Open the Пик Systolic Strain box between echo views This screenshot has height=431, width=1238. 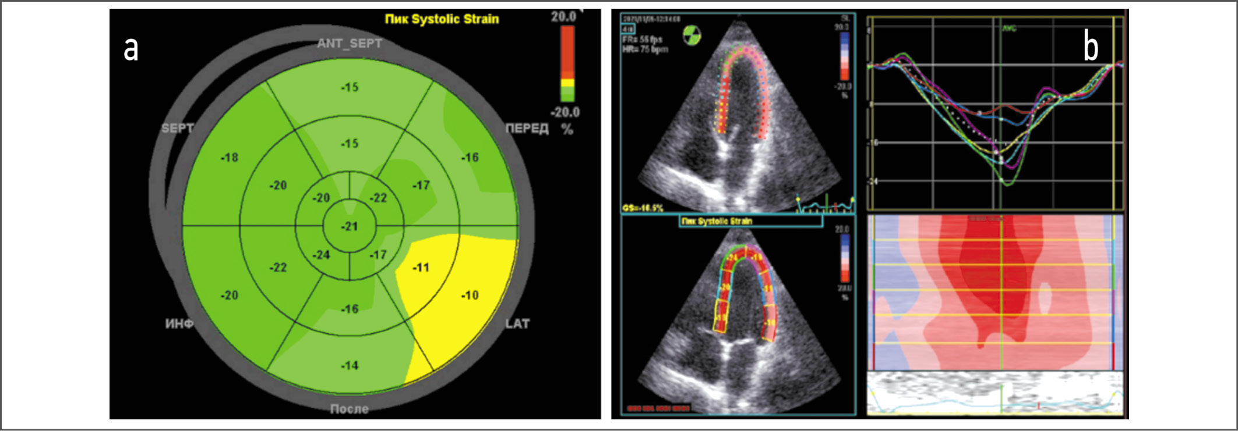point(751,221)
